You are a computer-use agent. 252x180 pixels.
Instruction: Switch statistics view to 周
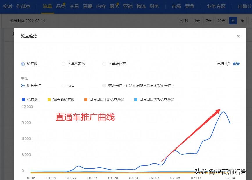242,21
